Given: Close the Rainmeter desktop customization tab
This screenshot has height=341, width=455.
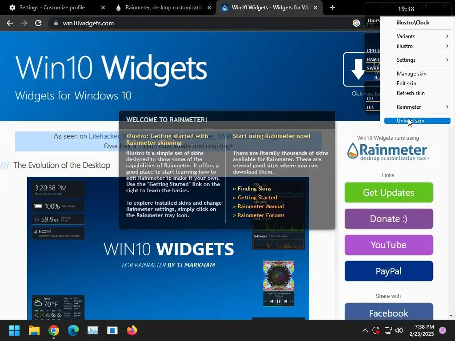Looking at the screenshot, I should [209, 8].
